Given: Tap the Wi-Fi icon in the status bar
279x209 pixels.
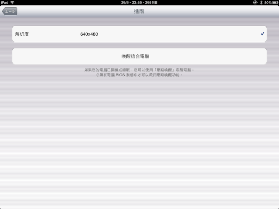Looking at the screenshot, I should point(12,3).
